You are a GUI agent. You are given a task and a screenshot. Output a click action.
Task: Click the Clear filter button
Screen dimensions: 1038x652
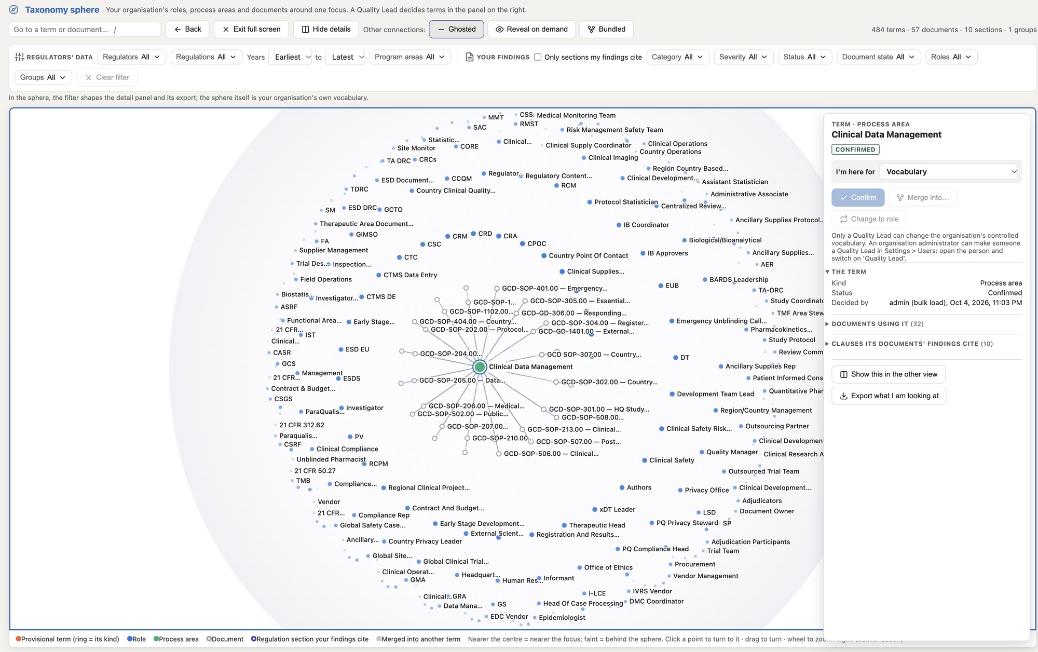coord(107,77)
